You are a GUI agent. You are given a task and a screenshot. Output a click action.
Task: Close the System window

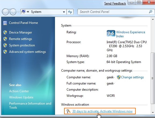(149, 2)
